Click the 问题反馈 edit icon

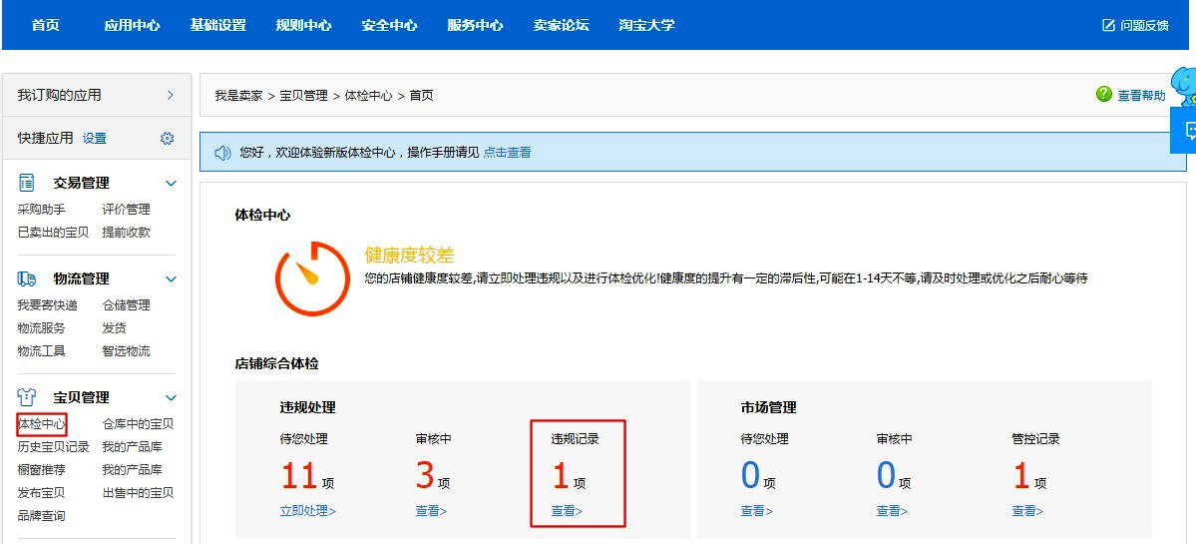click(1108, 25)
